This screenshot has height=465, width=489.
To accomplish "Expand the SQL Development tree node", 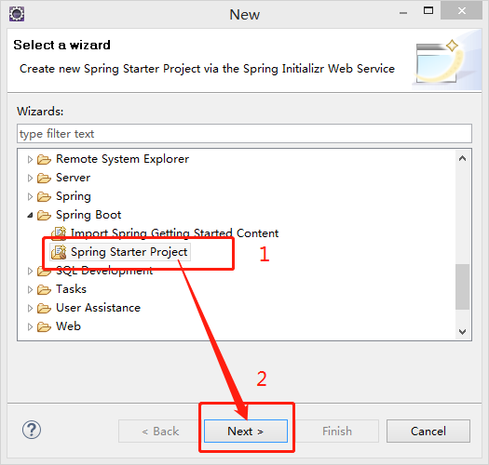I will click(x=30, y=271).
